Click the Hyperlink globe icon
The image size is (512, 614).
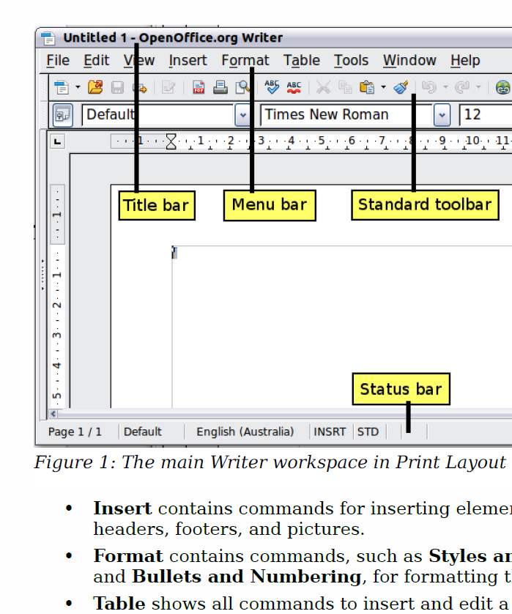[503, 87]
